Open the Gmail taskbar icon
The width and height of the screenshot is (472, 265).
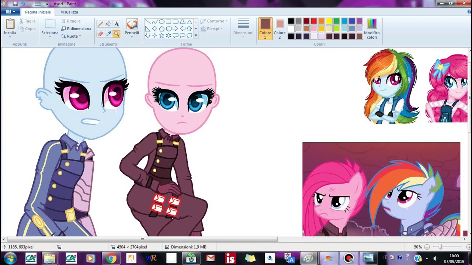[x=211, y=258]
